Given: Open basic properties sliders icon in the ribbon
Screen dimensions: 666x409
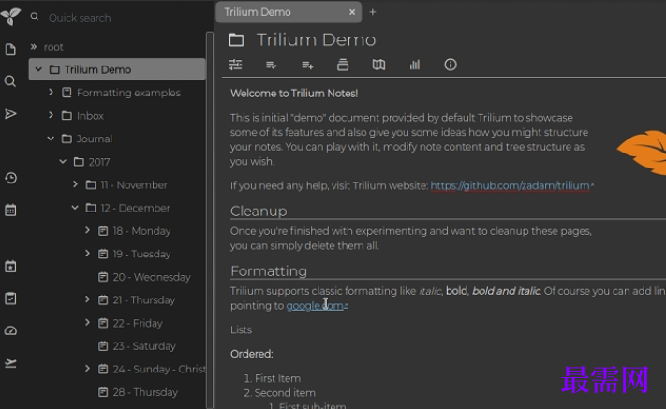Looking at the screenshot, I should (235, 65).
